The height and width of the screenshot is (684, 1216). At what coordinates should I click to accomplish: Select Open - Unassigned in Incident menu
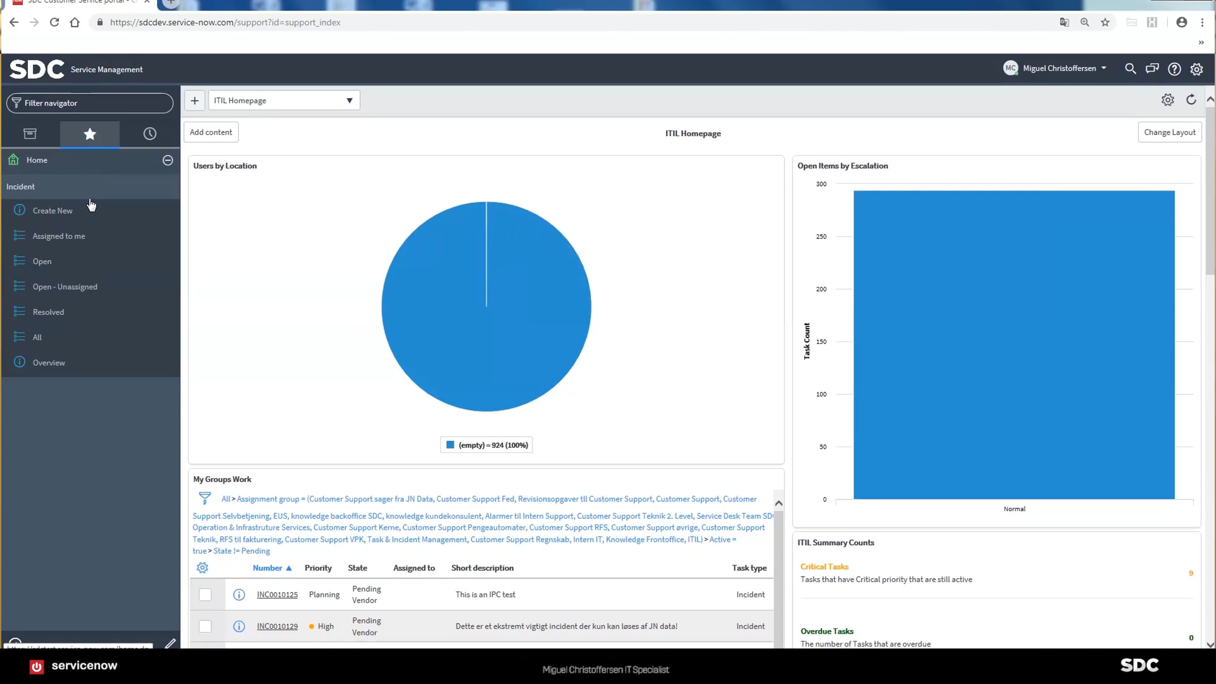[x=65, y=287]
